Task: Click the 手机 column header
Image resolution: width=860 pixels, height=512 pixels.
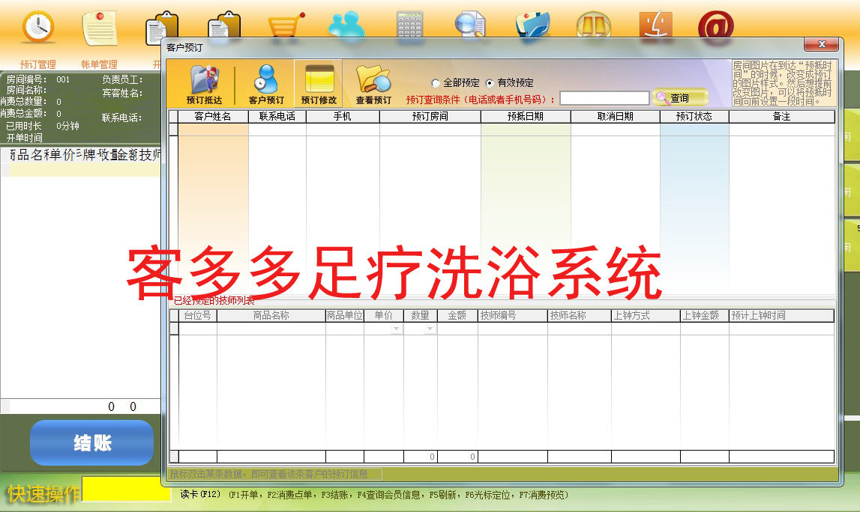Action: pyautogui.click(x=342, y=117)
